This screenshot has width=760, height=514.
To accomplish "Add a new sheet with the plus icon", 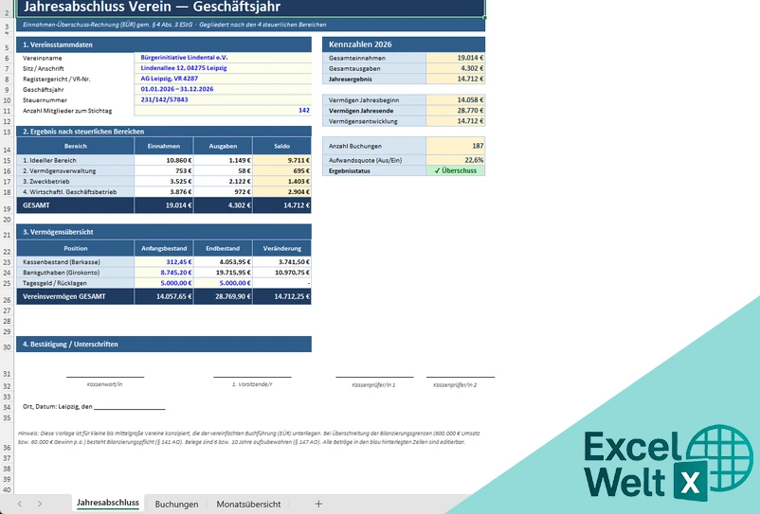I will 318,504.
